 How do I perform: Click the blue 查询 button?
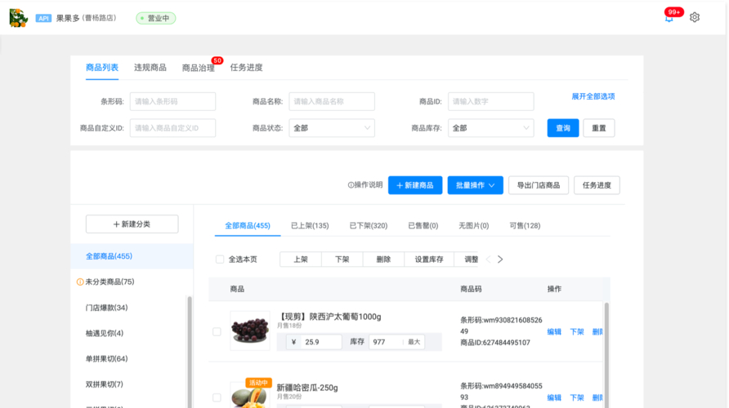click(563, 128)
